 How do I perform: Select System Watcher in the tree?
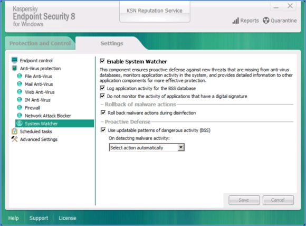55,124
